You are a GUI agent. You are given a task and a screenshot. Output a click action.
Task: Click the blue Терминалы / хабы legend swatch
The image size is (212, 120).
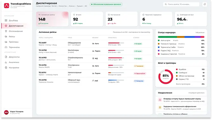[x=159, y=47]
